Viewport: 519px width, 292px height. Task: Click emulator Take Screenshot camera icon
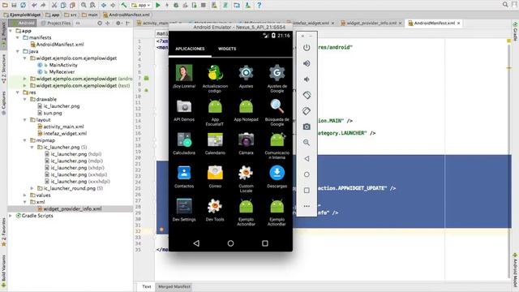[307, 127]
